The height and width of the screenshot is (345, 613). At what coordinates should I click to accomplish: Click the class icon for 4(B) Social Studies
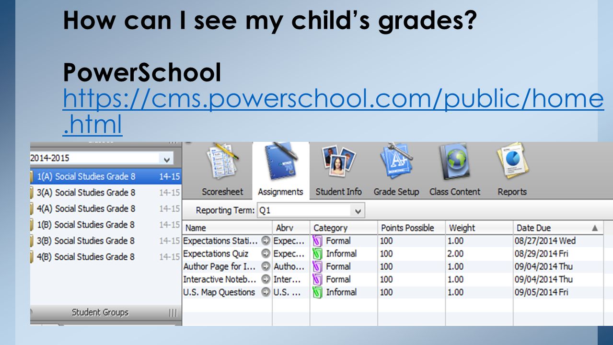(32, 257)
